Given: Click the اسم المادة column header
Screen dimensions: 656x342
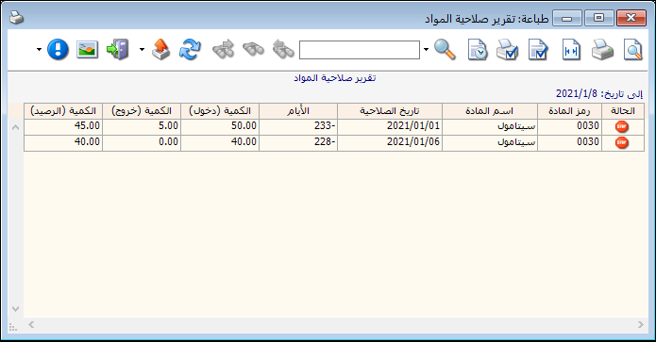Looking at the screenshot, I should pyautogui.click(x=490, y=111).
